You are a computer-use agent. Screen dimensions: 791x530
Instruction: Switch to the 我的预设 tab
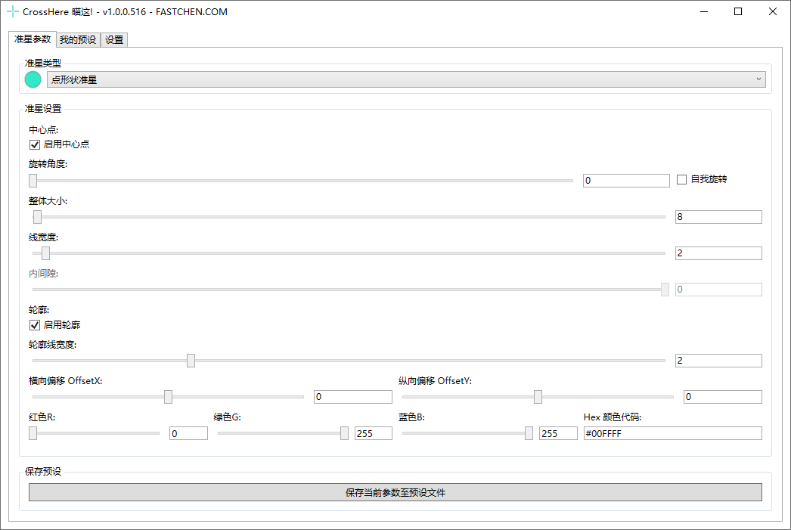[78, 40]
